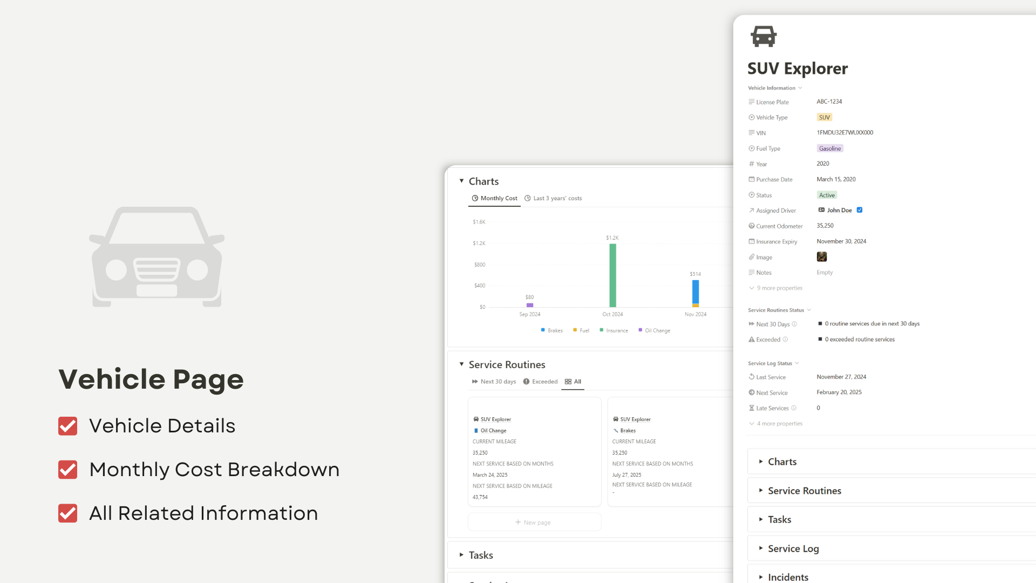Collapse the Service Routines section in left panel

point(461,364)
